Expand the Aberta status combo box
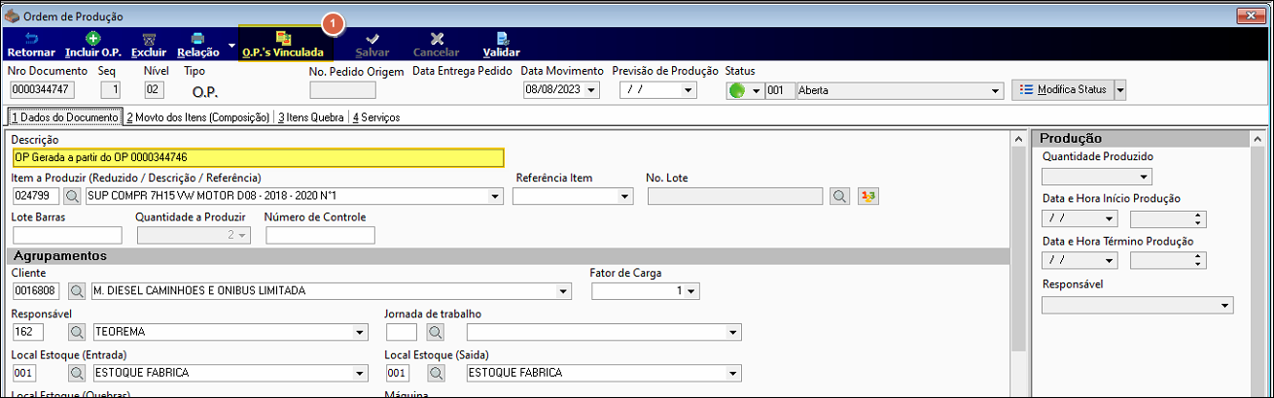1274x398 pixels. point(995,90)
